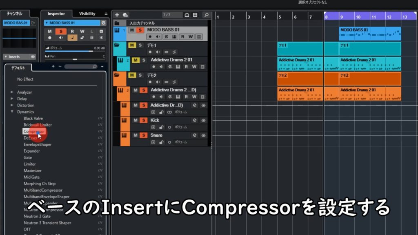Click the Monitor speaker icon on デモ1 folder track

pos(158,52)
